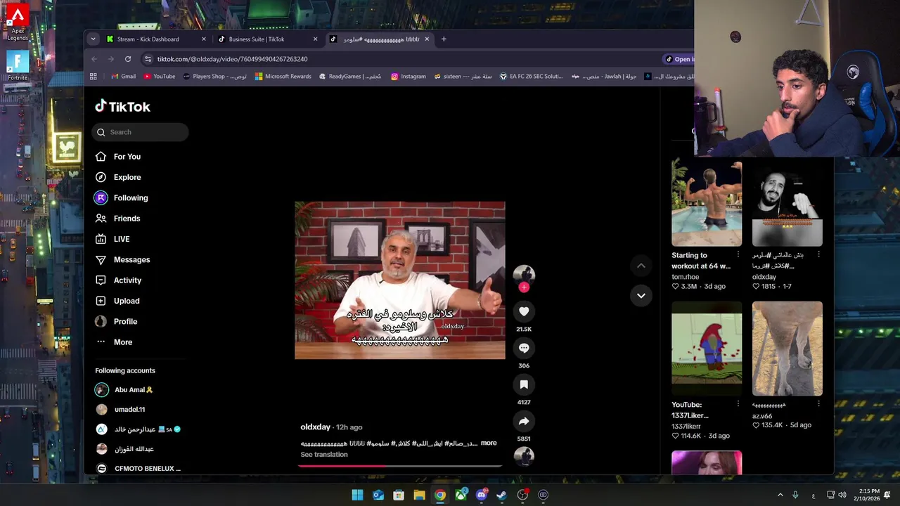Open the Explore page
This screenshot has width=900, height=506.
[x=118, y=177]
